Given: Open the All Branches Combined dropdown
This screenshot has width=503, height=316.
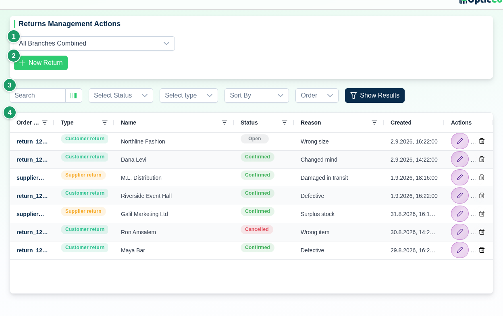Looking at the screenshot, I should (94, 44).
